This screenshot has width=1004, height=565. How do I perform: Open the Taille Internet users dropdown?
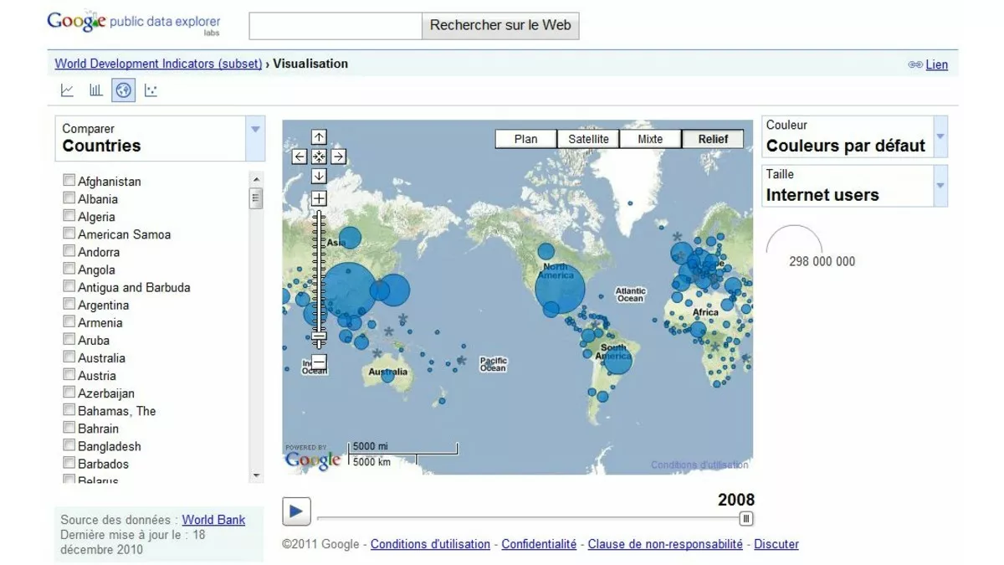940,186
